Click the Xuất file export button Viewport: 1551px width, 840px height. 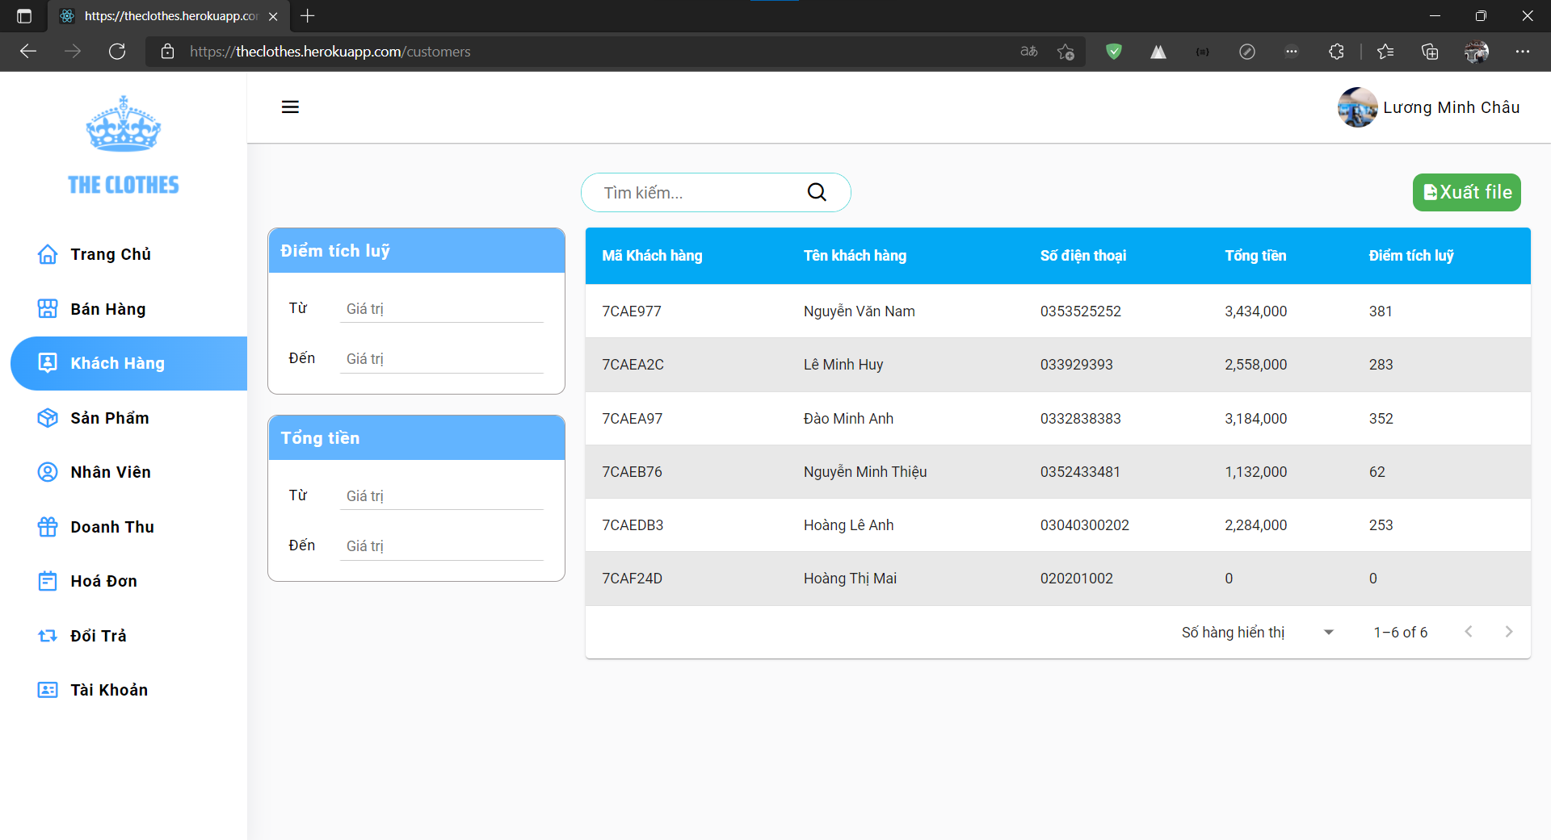point(1466,192)
